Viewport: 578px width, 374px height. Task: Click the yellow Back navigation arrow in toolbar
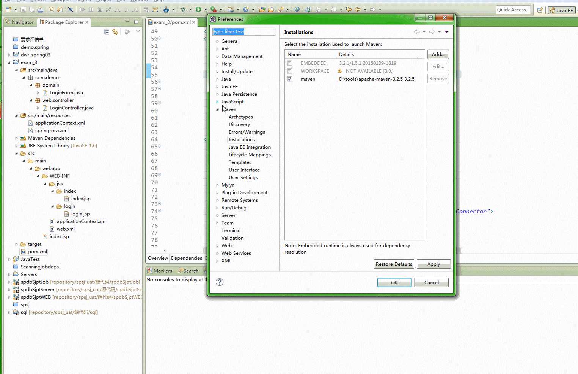358,9
